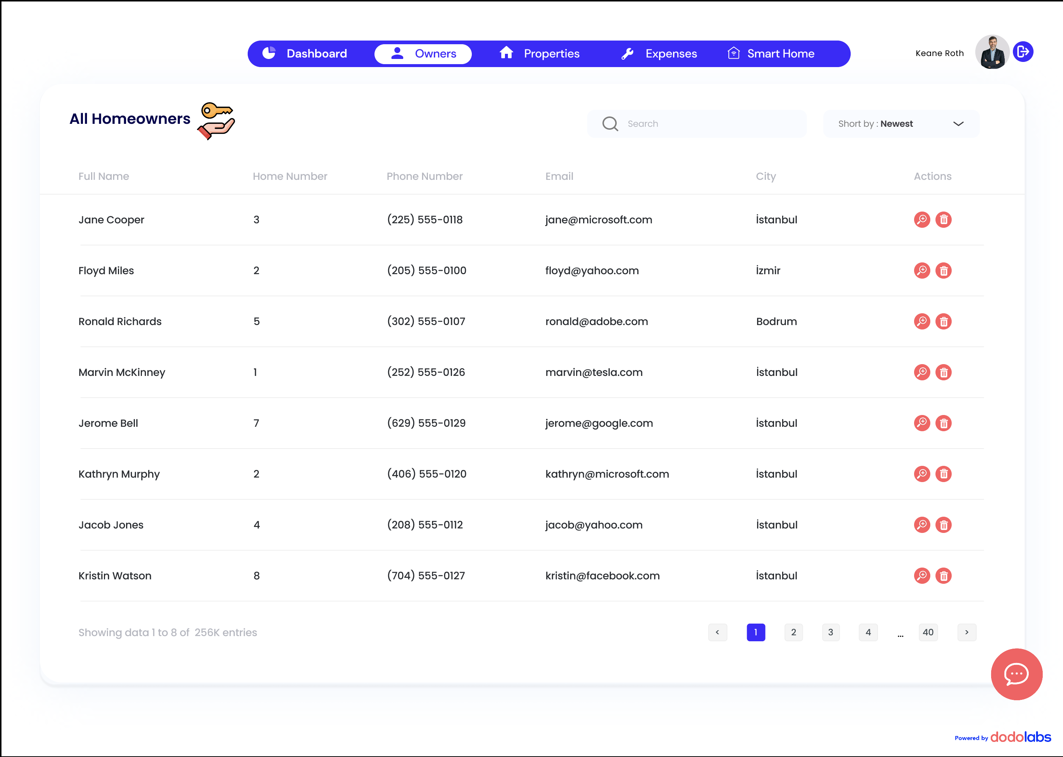Image resolution: width=1063 pixels, height=757 pixels.
Task: Go to the previous page arrow
Action: (717, 632)
